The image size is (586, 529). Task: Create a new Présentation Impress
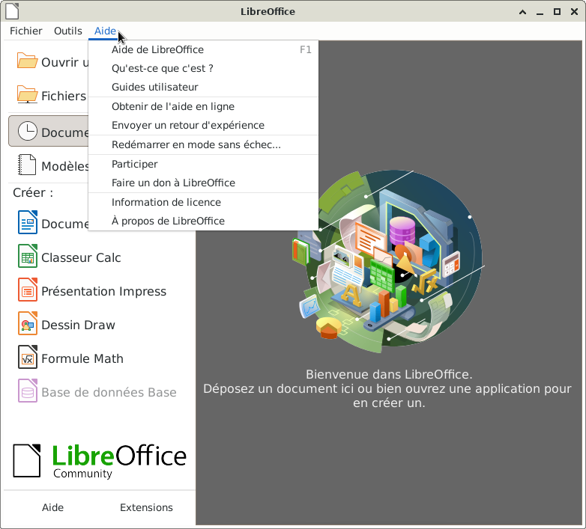click(104, 291)
